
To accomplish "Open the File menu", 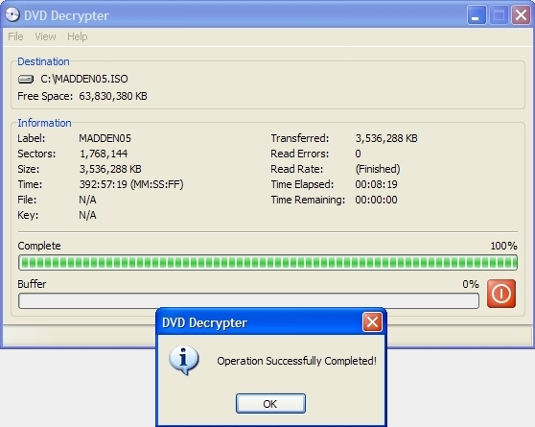I will coord(15,36).
